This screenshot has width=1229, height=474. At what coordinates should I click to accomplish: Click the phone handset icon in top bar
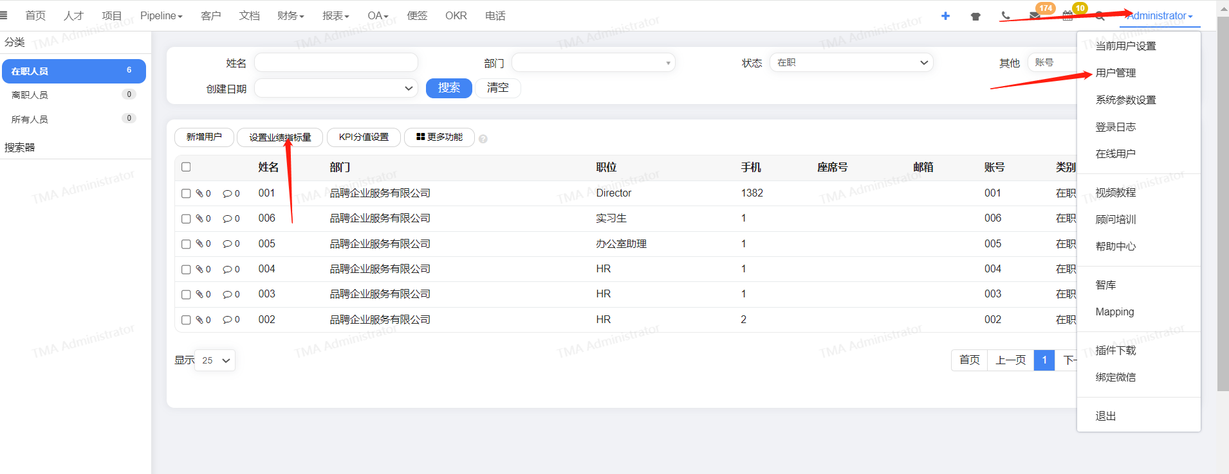pyautogui.click(x=1006, y=16)
